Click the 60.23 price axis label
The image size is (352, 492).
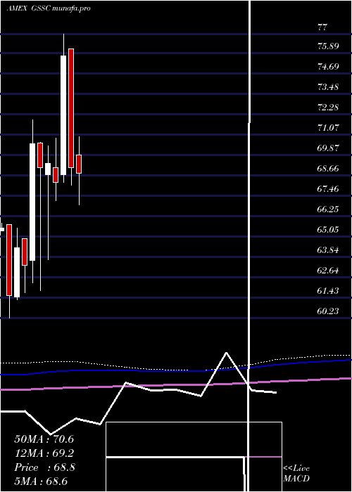tap(328, 311)
